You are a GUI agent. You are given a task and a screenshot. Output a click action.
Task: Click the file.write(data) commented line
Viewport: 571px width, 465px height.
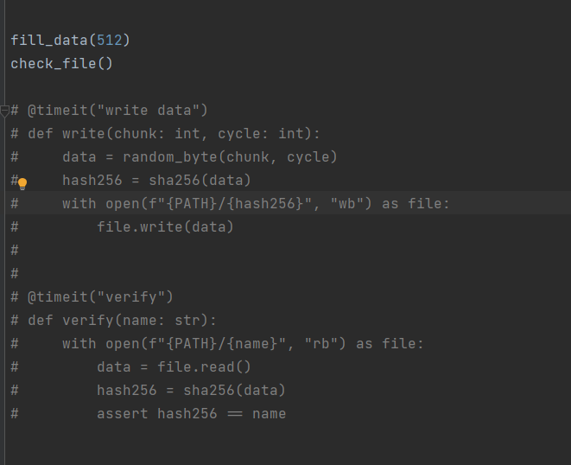[x=165, y=227]
